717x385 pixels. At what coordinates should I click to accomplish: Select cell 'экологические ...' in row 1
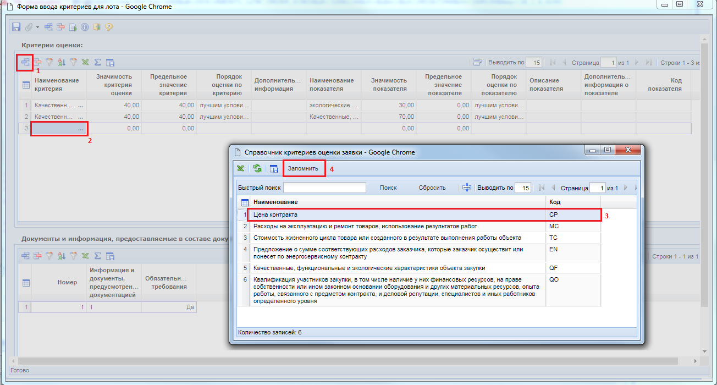pyautogui.click(x=333, y=105)
